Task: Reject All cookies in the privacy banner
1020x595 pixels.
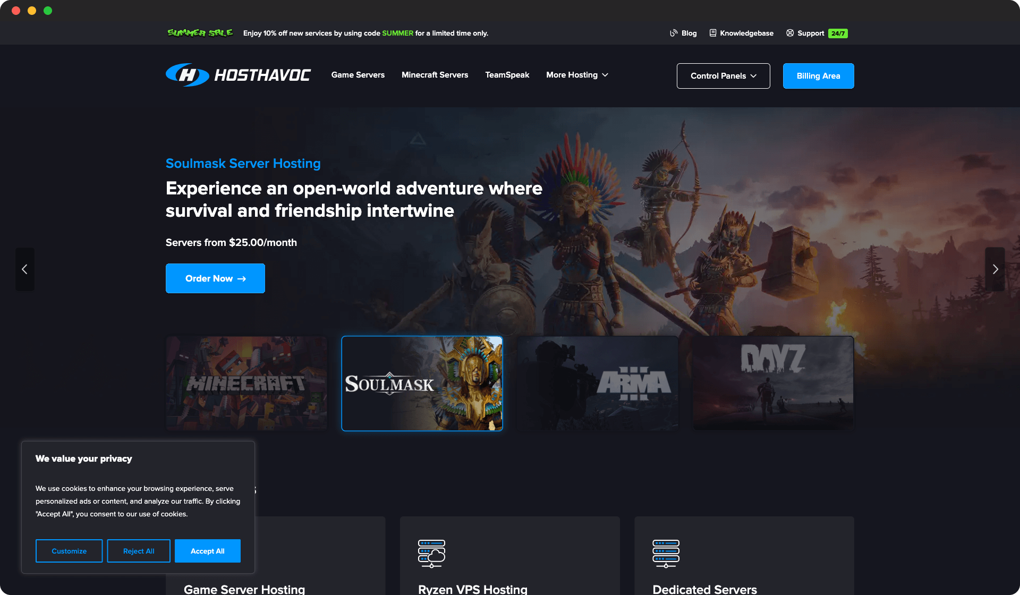Action: click(138, 551)
